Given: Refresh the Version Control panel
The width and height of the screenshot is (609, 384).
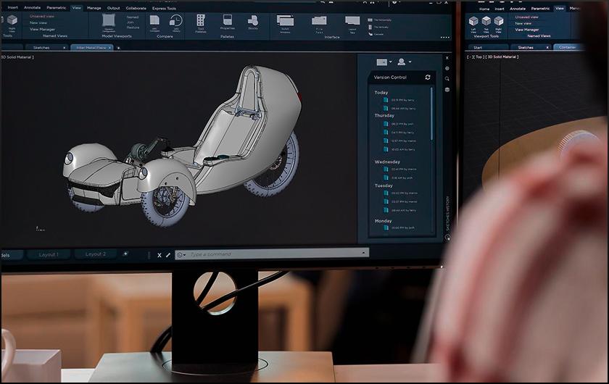Looking at the screenshot, I should point(428,78).
